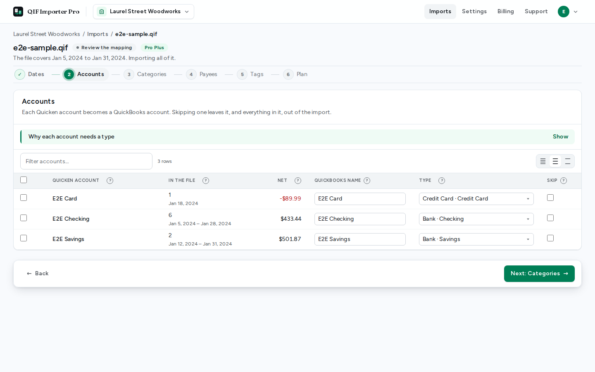Check Skip for E2E Checking account
The image size is (595, 372).
[x=550, y=218]
